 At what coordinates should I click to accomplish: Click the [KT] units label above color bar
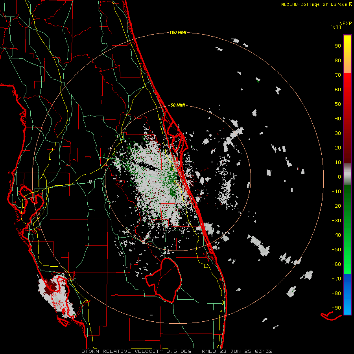coord(336,27)
